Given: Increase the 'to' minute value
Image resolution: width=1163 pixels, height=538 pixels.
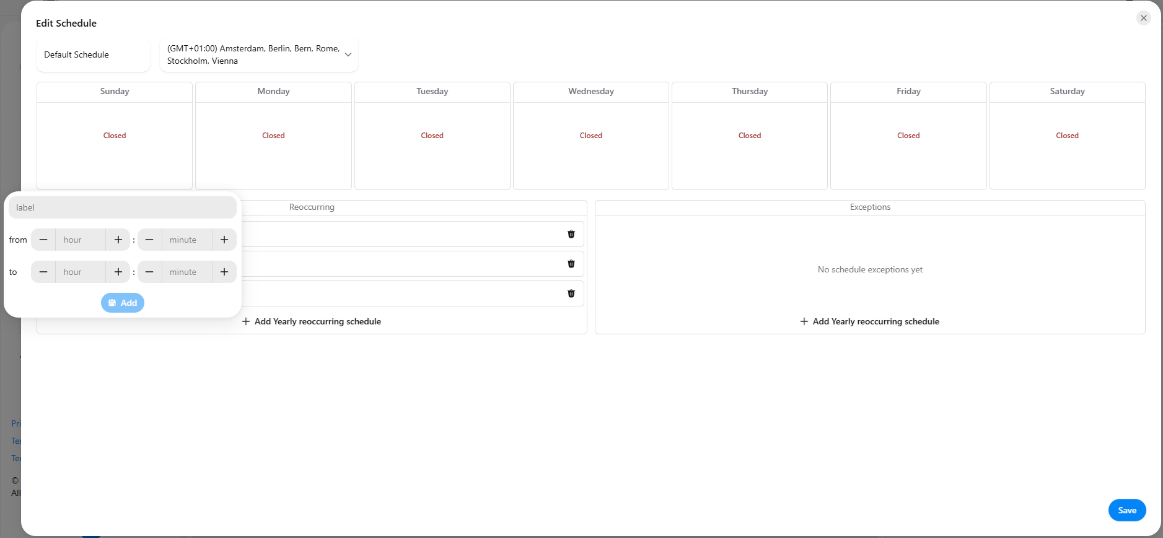Looking at the screenshot, I should pos(224,272).
